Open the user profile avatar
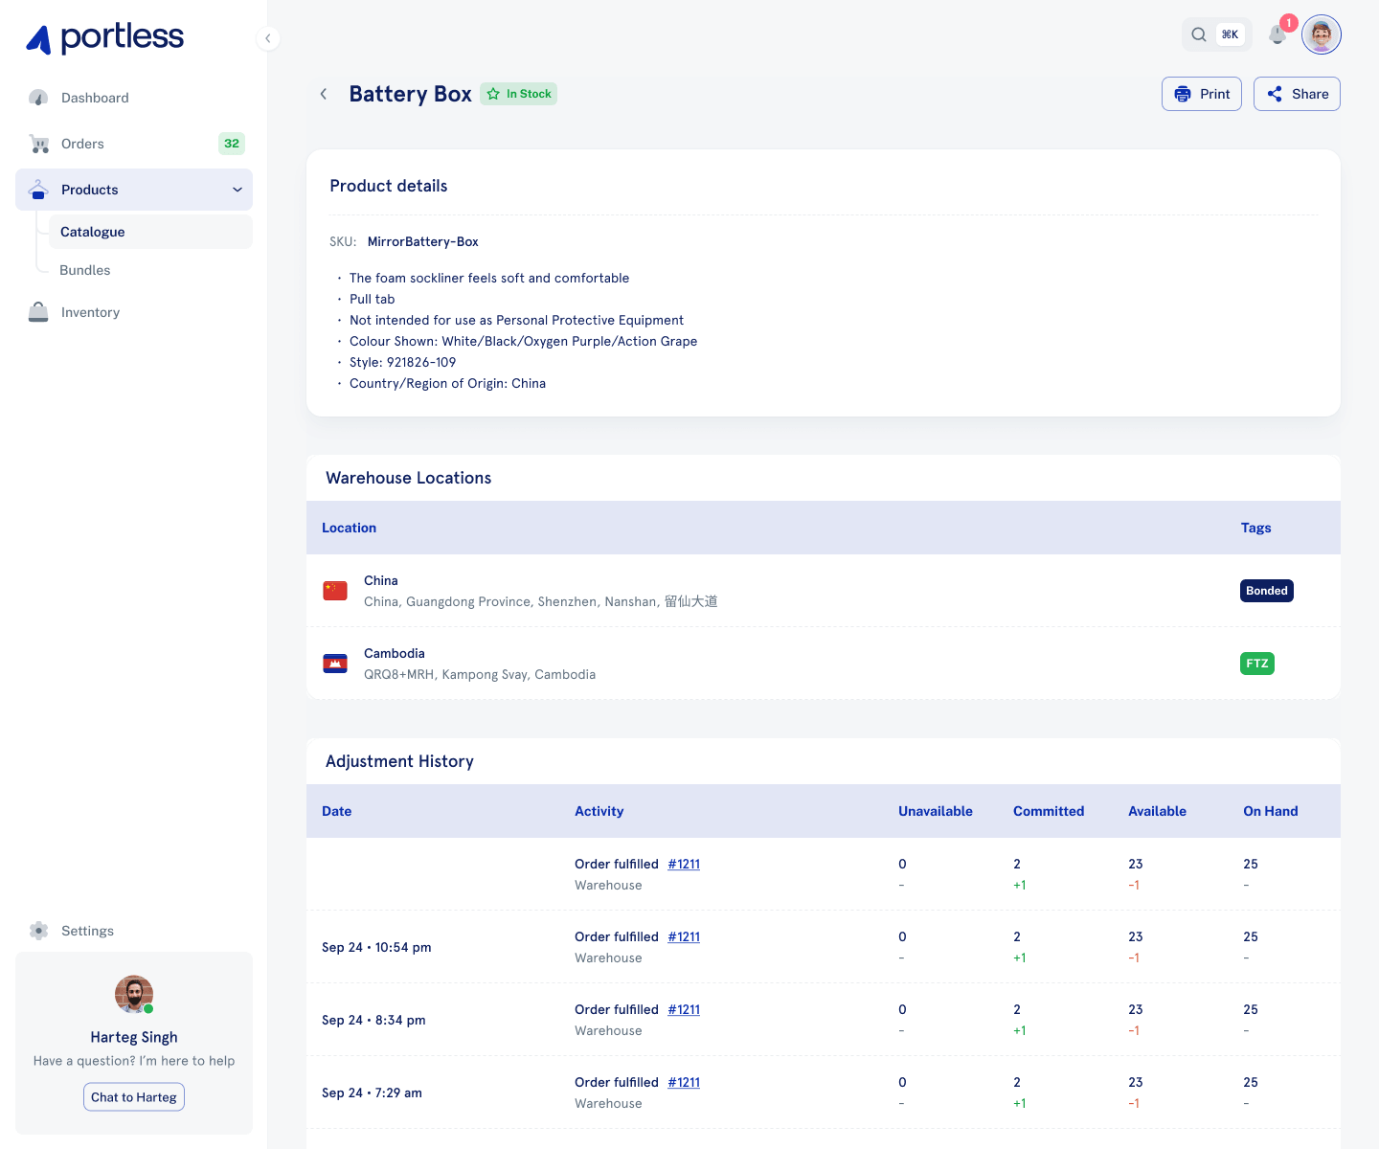 1322,35
